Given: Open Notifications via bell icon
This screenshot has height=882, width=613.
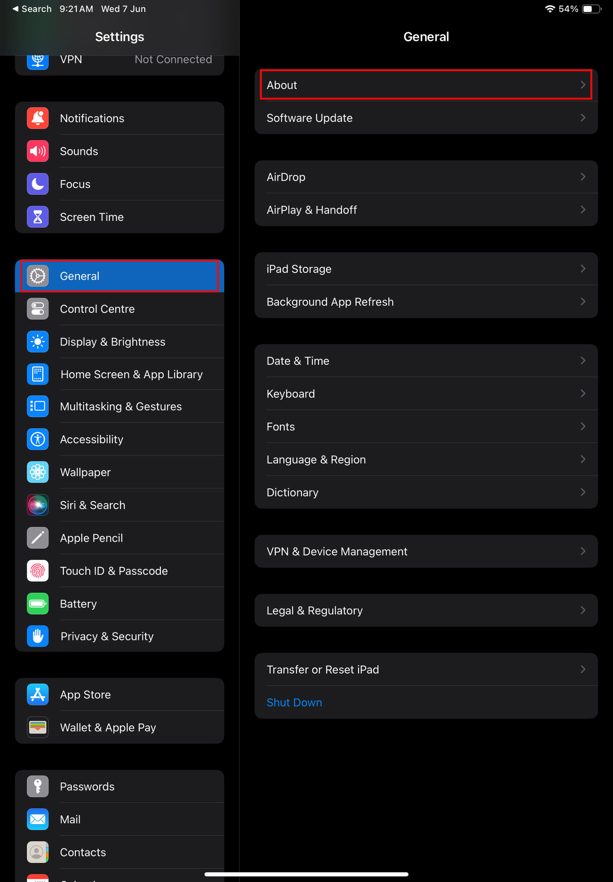Looking at the screenshot, I should [x=38, y=118].
